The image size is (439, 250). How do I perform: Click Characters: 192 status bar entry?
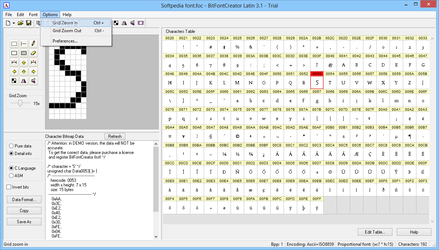(413, 244)
